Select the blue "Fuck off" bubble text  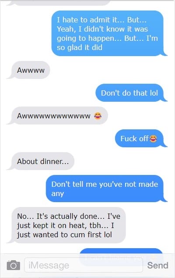[134, 139]
